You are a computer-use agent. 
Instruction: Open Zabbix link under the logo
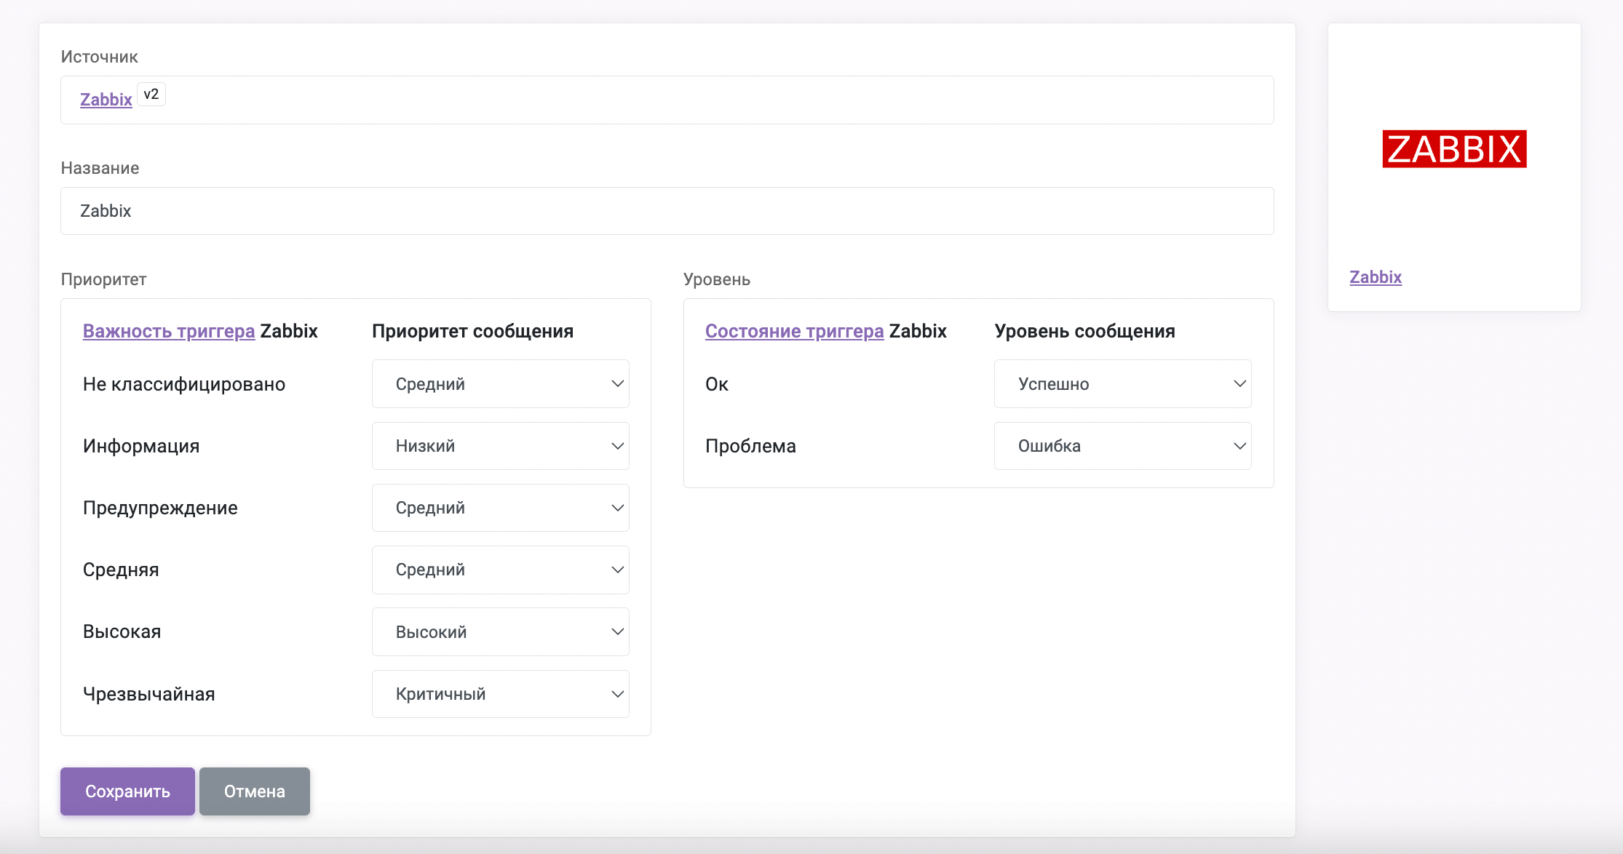point(1376,277)
